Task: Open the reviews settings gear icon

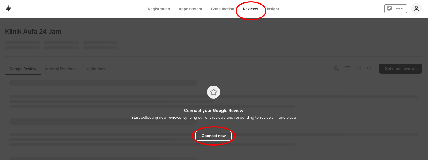Action: click(x=358, y=69)
